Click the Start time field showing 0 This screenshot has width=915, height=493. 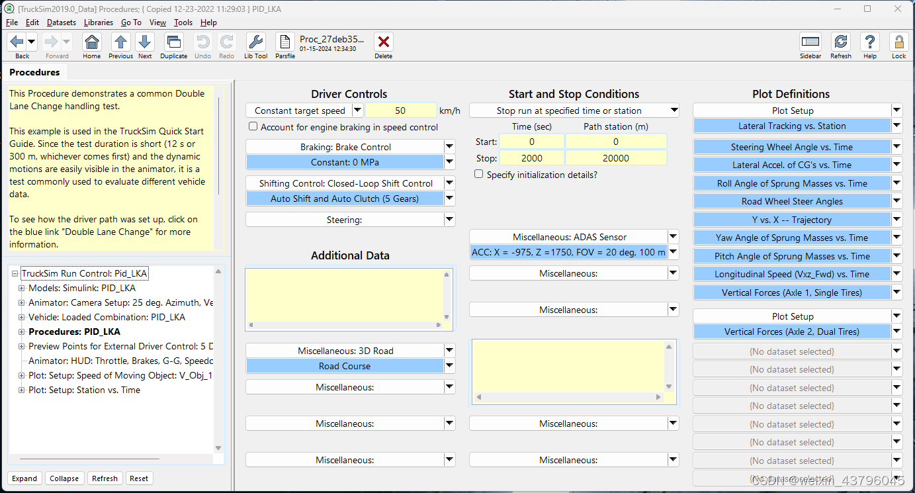point(532,142)
